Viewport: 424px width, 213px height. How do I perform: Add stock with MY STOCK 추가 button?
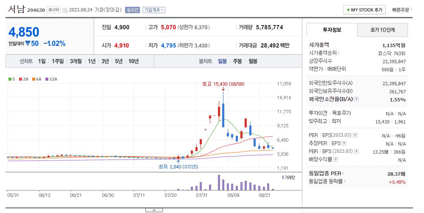coord(364,10)
